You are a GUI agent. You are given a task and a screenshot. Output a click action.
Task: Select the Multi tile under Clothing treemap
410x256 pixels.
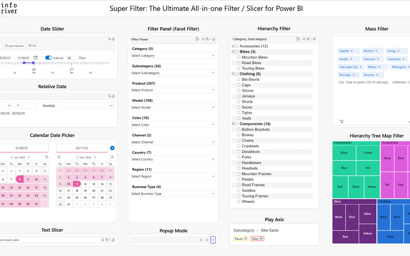pos(390,237)
